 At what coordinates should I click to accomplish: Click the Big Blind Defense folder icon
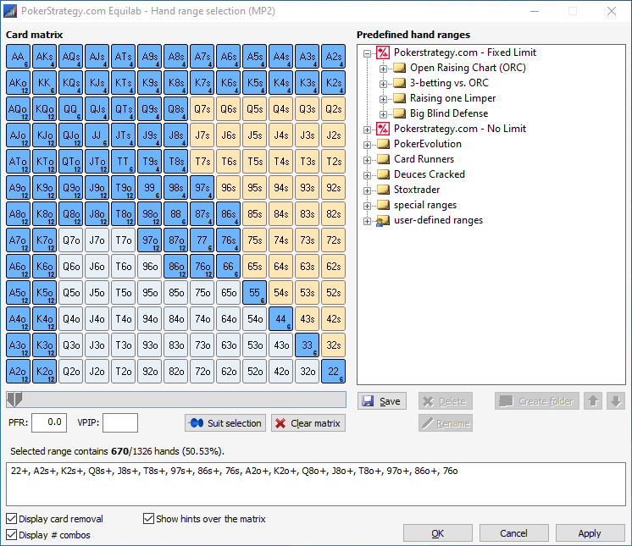[399, 113]
